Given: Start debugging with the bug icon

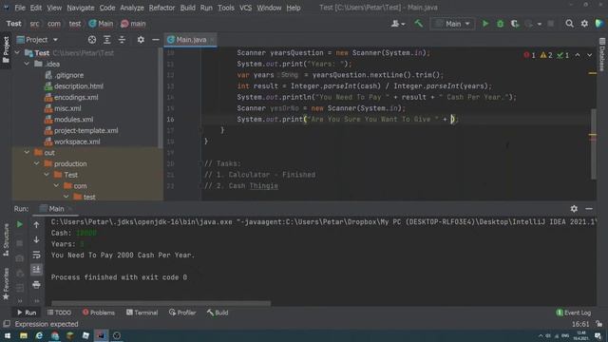Looking at the screenshot, I should point(501,24).
